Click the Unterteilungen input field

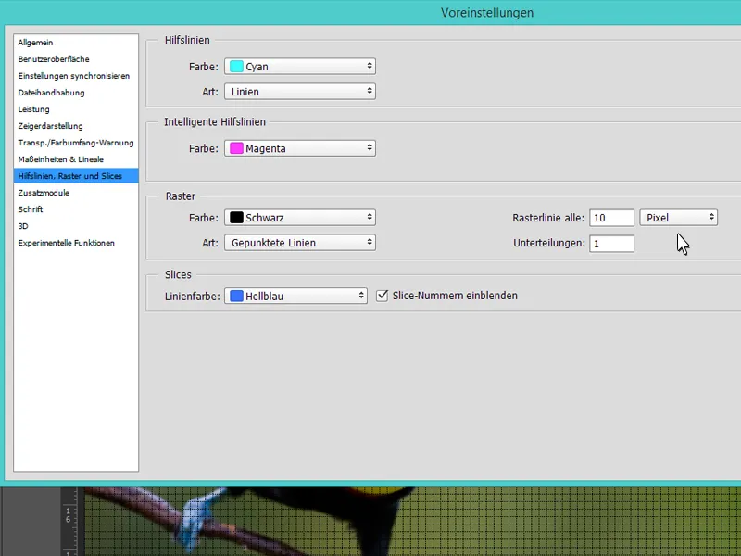click(x=611, y=244)
